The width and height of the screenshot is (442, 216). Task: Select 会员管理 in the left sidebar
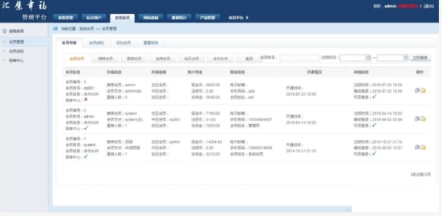click(x=17, y=42)
